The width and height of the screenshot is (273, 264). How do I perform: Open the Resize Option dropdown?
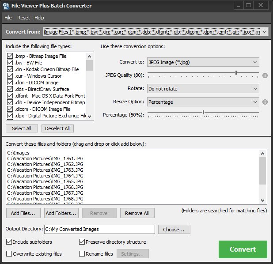[203, 102]
